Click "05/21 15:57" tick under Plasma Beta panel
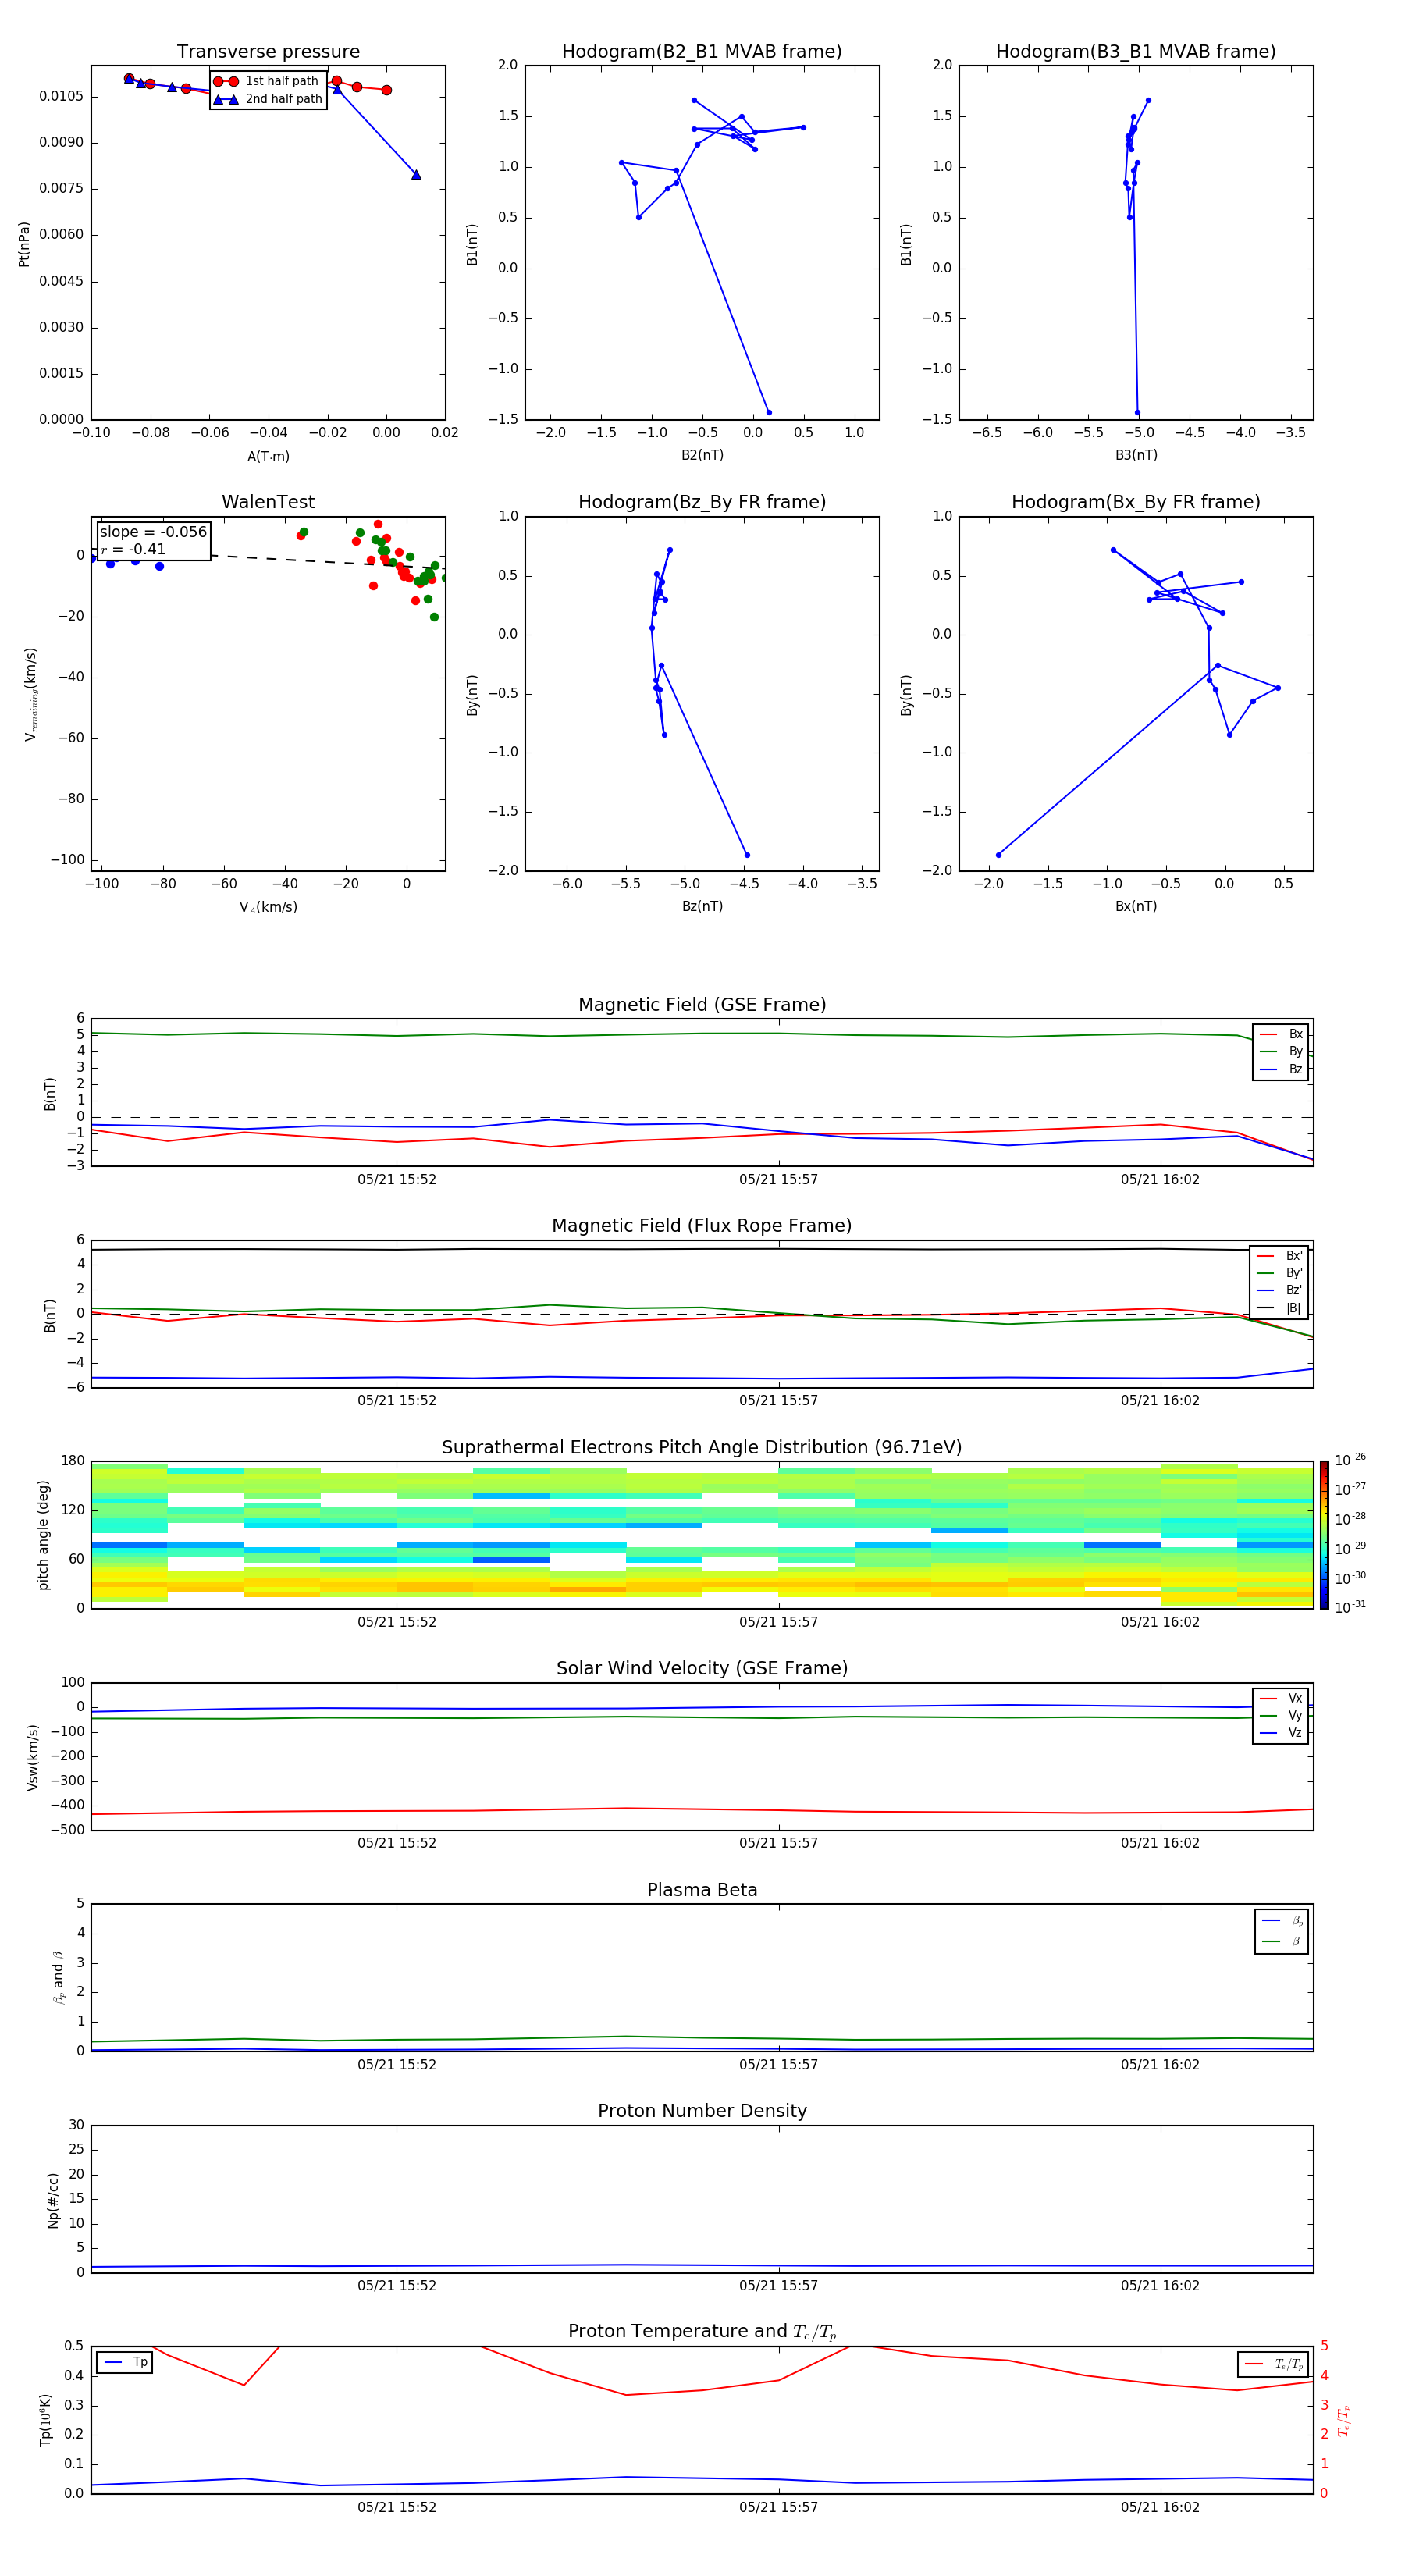This screenshot has width=1405, height=2576. pyautogui.click(x=778, y=2064)
